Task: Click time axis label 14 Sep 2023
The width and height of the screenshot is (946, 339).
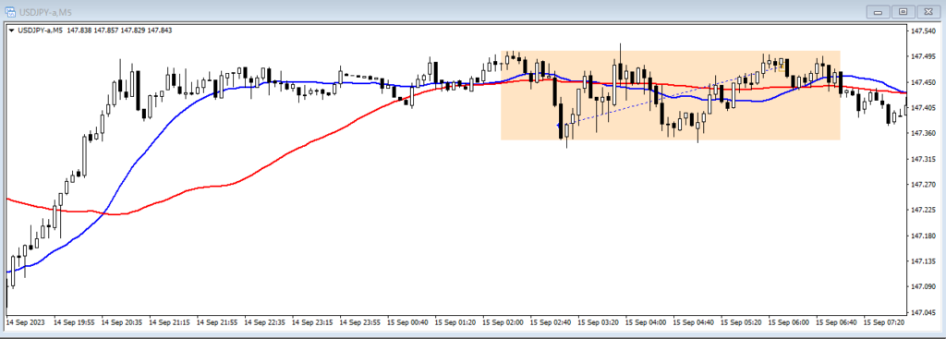Action: [25, 323]
